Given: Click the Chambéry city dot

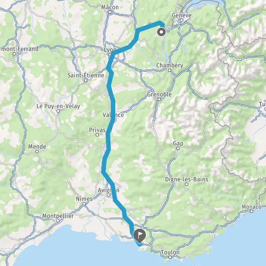Looking at the screenshot, I should point(169,70).
